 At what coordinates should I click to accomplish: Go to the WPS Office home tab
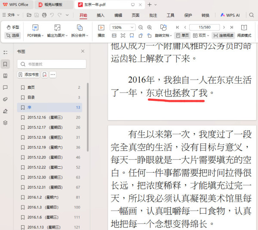[x=16, y=5]
